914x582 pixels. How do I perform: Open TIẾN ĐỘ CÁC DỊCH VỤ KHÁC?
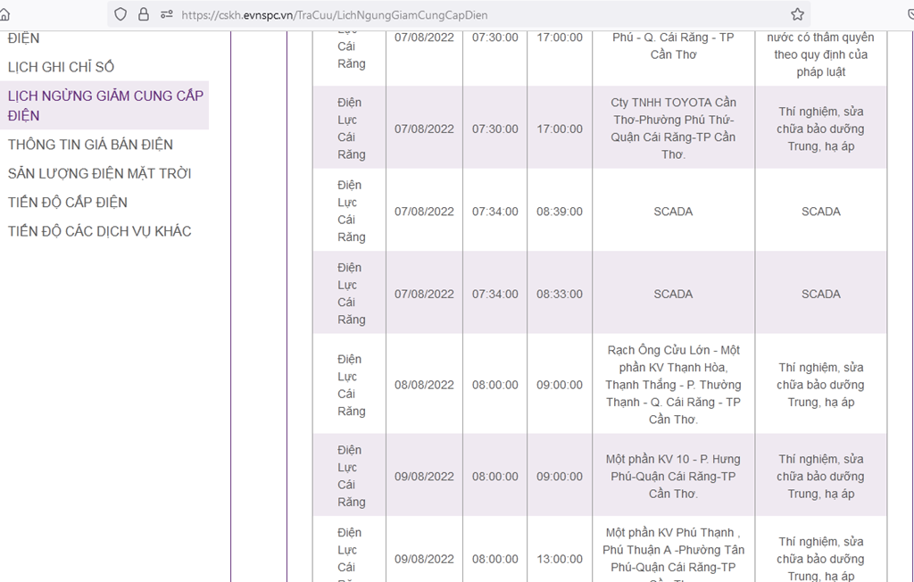coord(99,231)
